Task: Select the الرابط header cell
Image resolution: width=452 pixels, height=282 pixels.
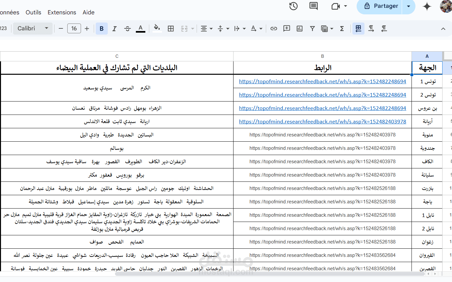Action: point(322,68)
